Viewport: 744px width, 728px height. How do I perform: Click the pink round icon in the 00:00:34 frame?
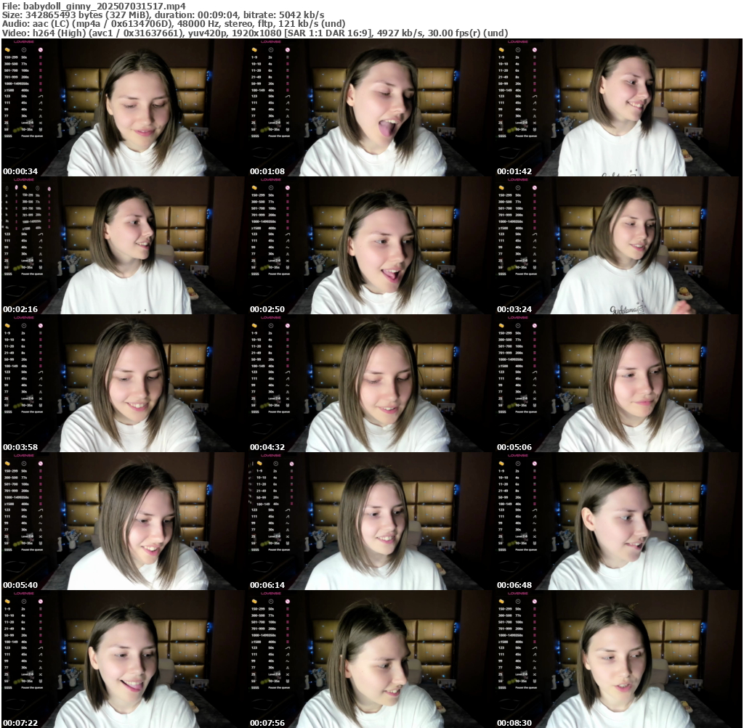41,50
